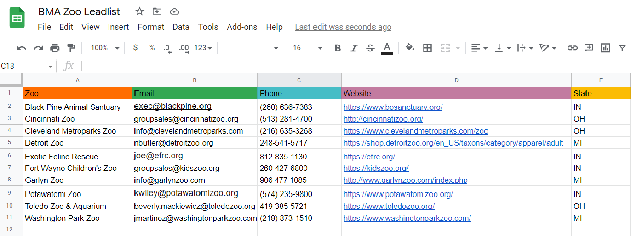The width and height of the screenshot is (631, 236).
Task: Open the Insert menu
Action: 118,27
